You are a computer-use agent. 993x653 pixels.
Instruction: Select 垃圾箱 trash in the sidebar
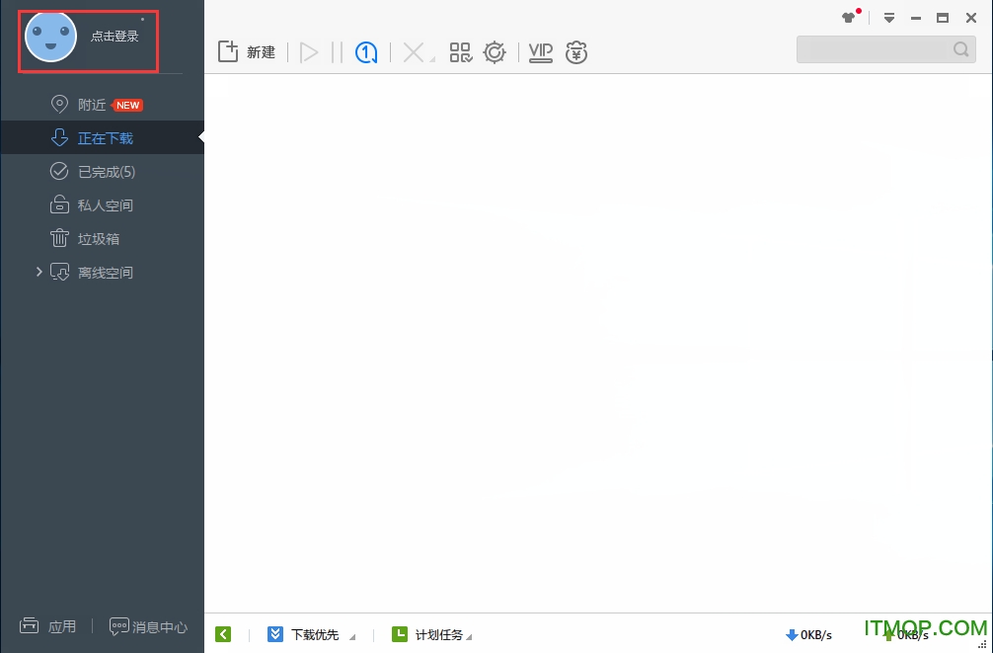click(99, 239)
